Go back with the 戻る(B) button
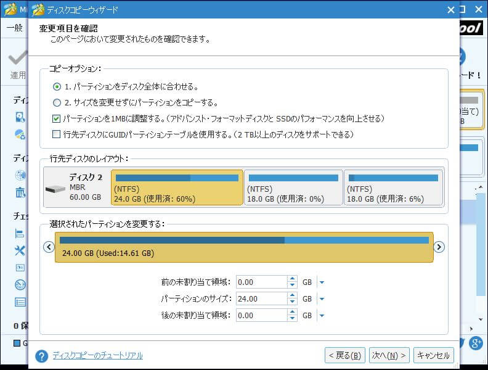Viewport: 488px width, 370px height. [x=346, y=355]
